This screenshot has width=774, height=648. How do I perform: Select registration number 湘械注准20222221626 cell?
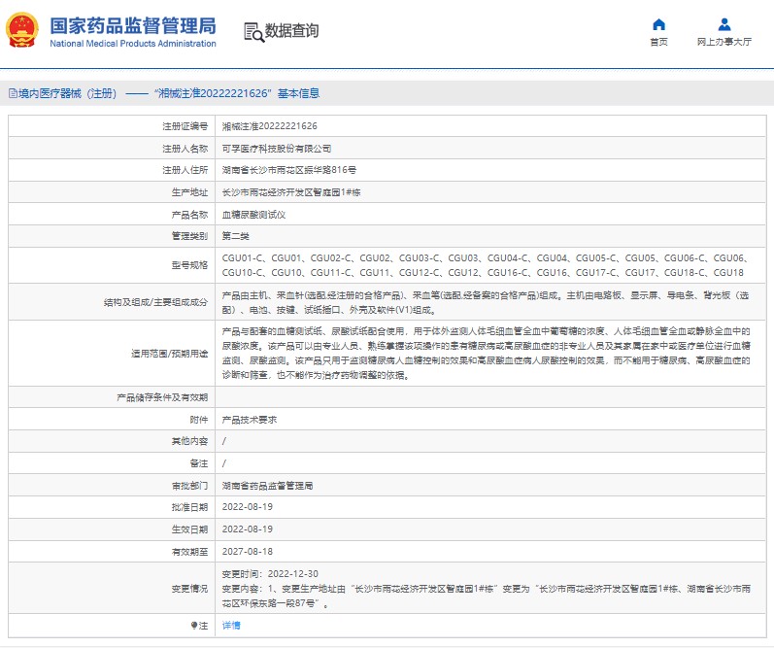270,126
